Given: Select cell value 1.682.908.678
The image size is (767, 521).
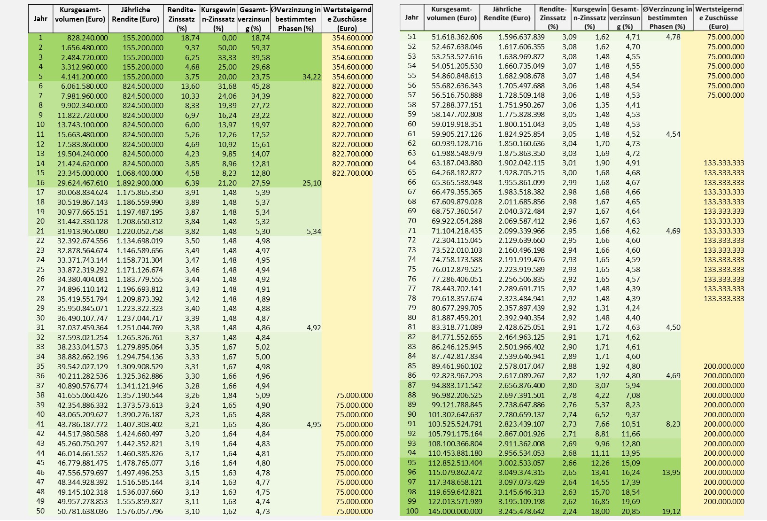Looking at the screenshot, I should [521, 76].
